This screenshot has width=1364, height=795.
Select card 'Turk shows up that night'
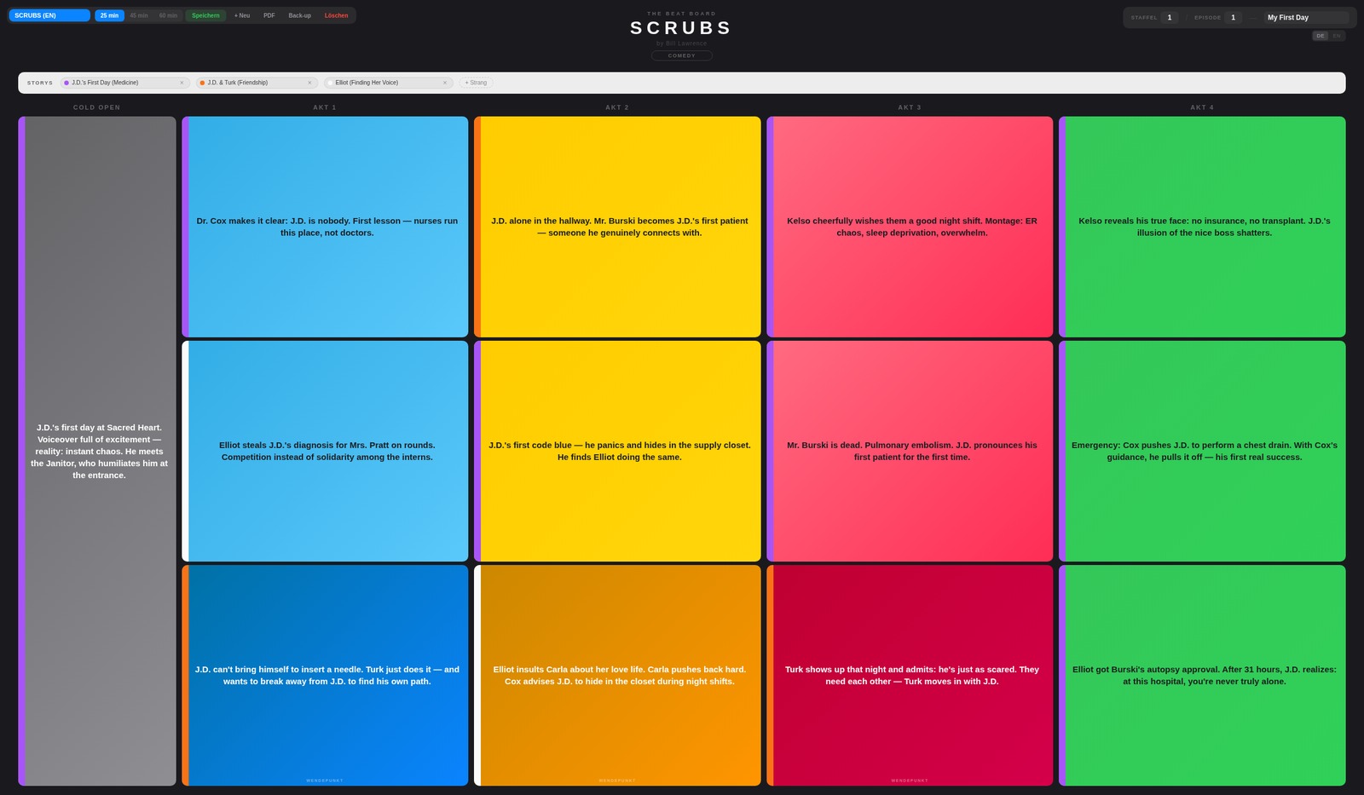910,675
